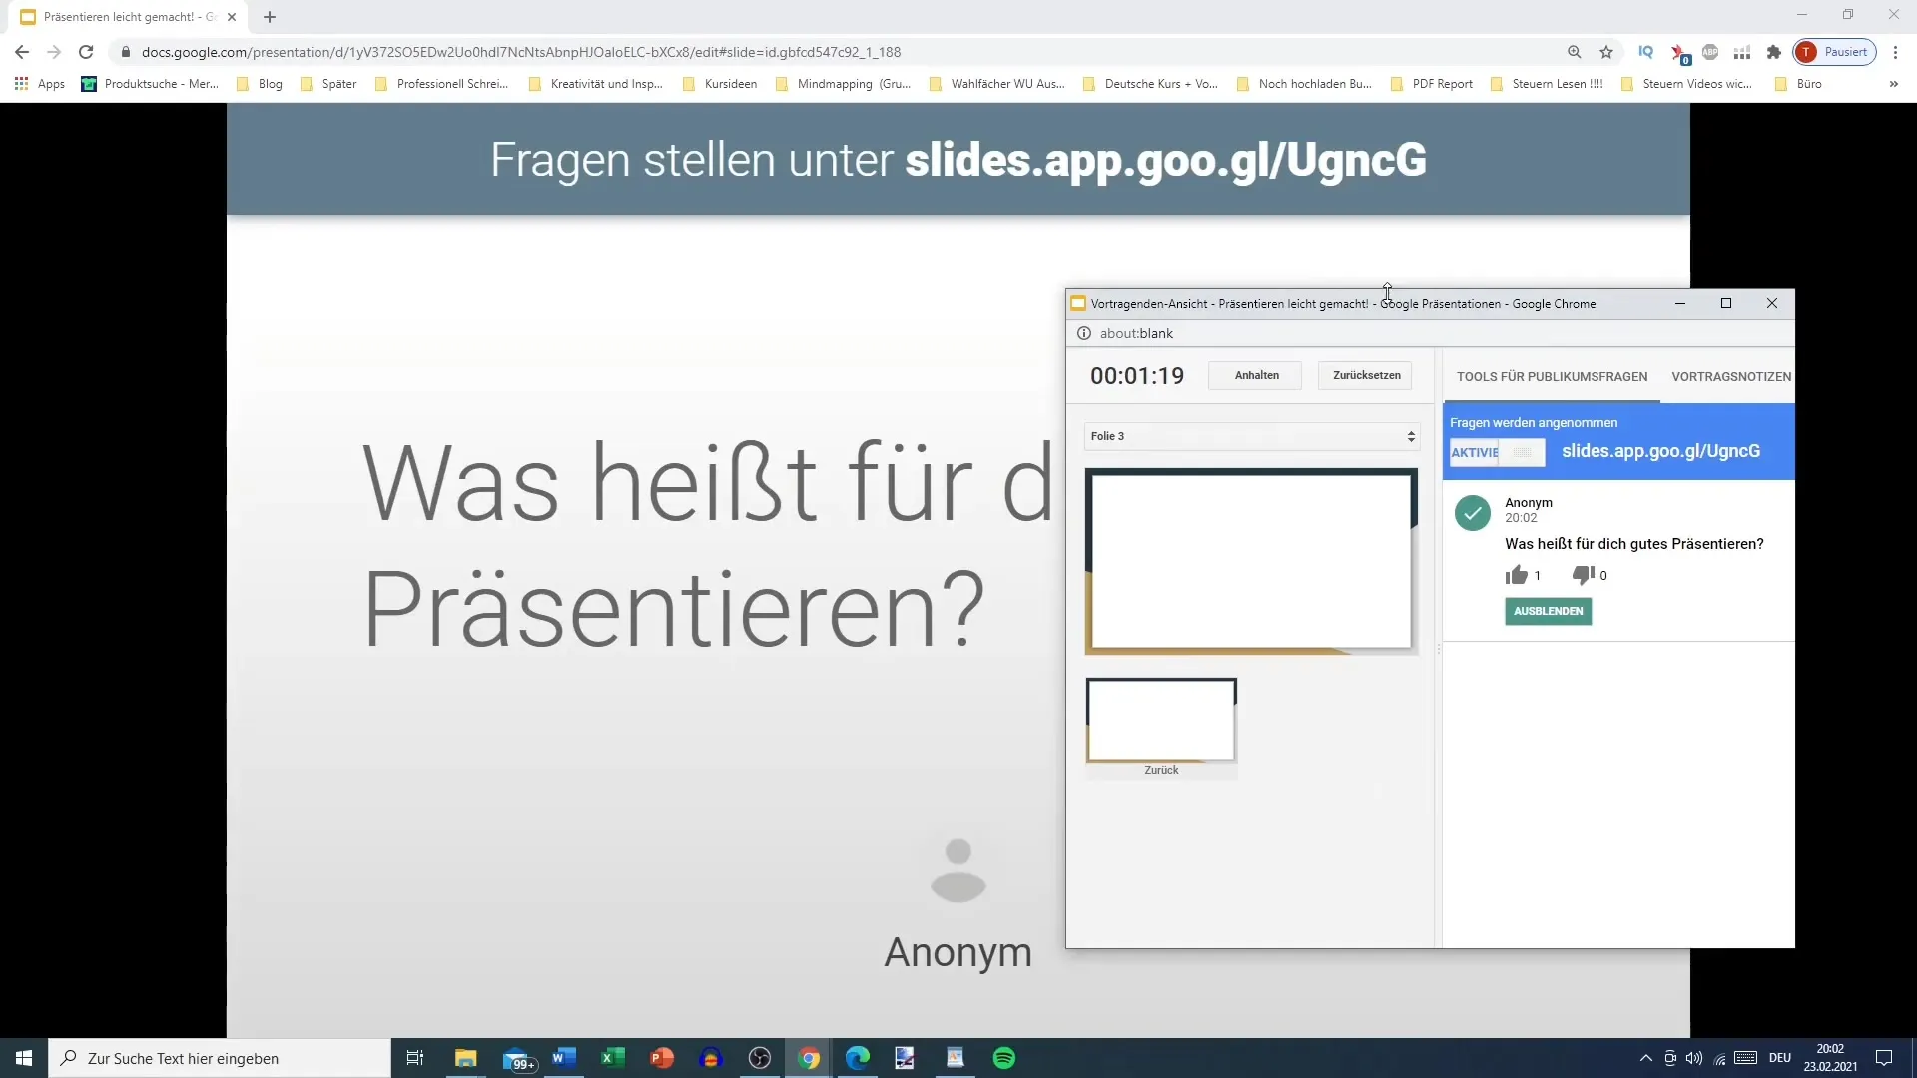Screen dimensions: 1917x1078
Task: Open PowerPoint from the taskbar
Action: click(662, 1058)
